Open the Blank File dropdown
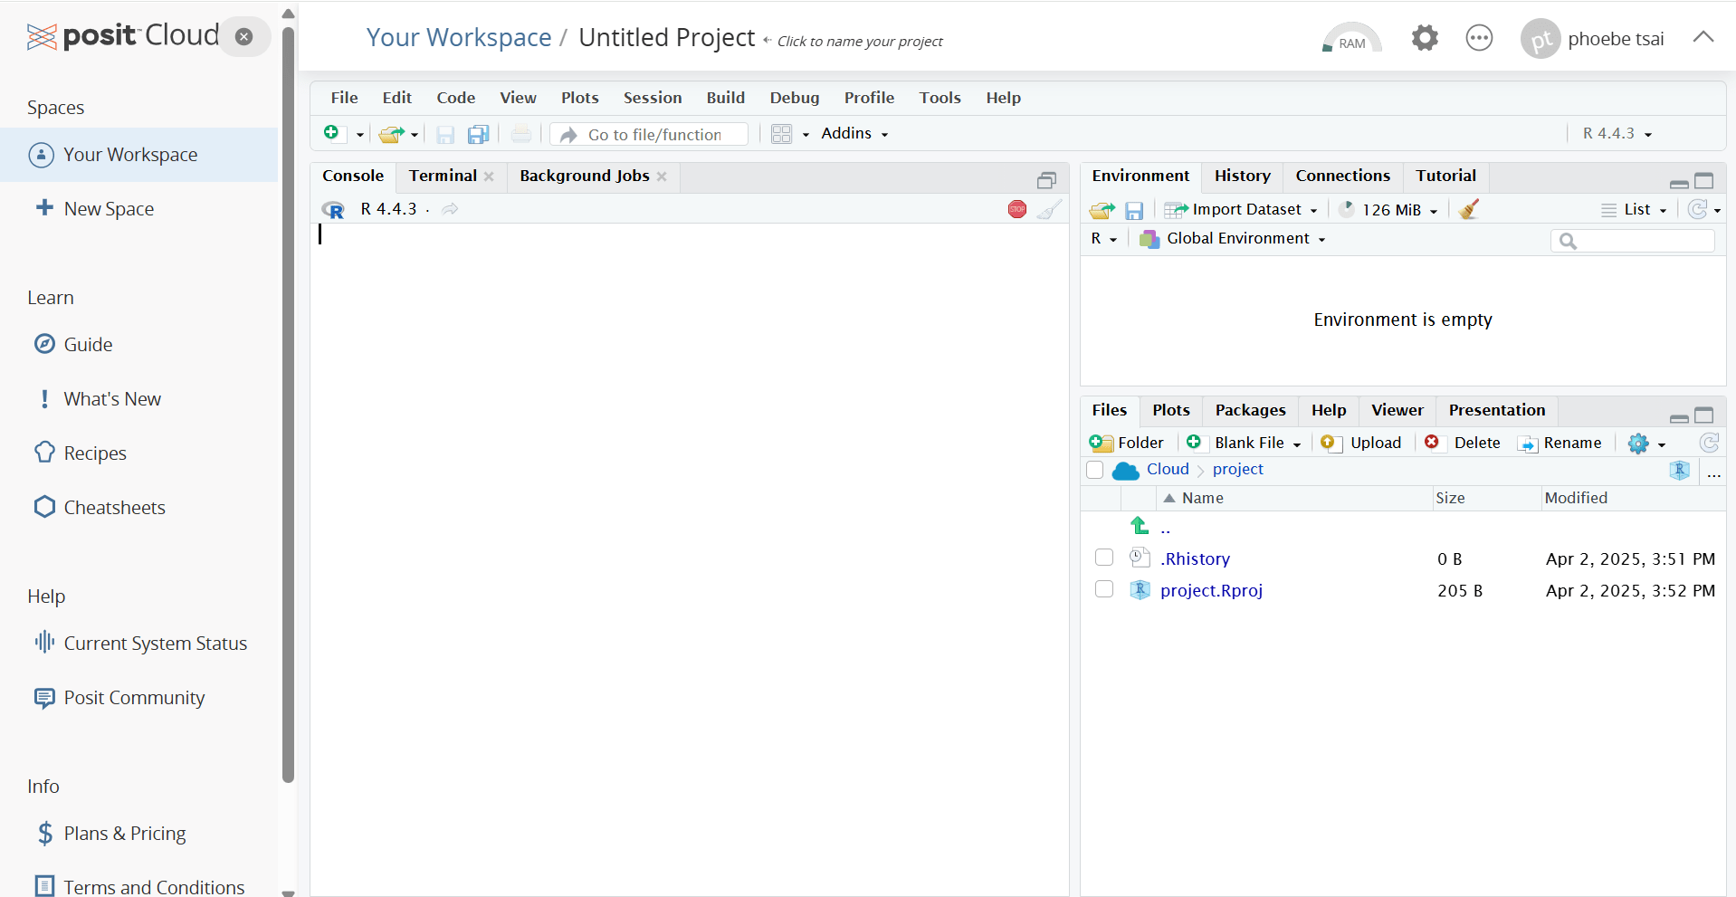This screenshot has width=1736, height=897. tap(1244, 443)
